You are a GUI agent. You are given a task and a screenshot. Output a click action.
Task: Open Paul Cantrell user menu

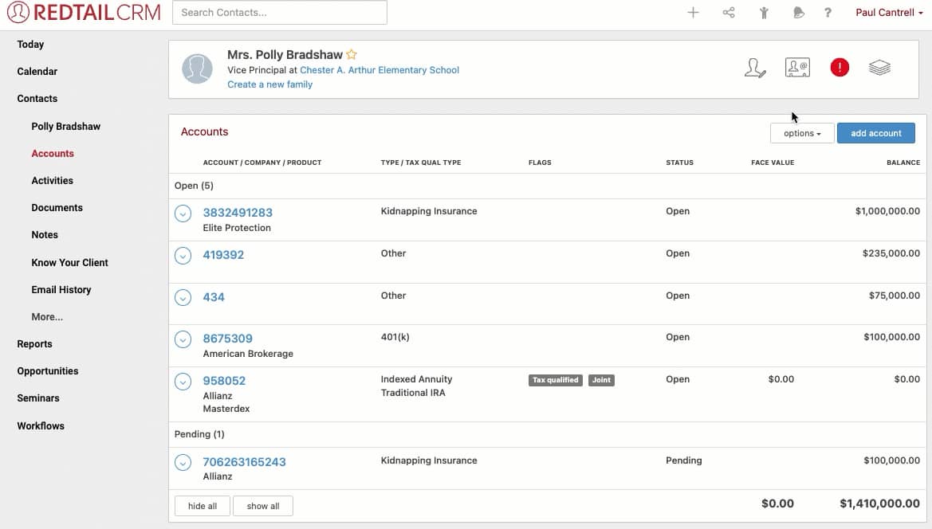[889, 13]
